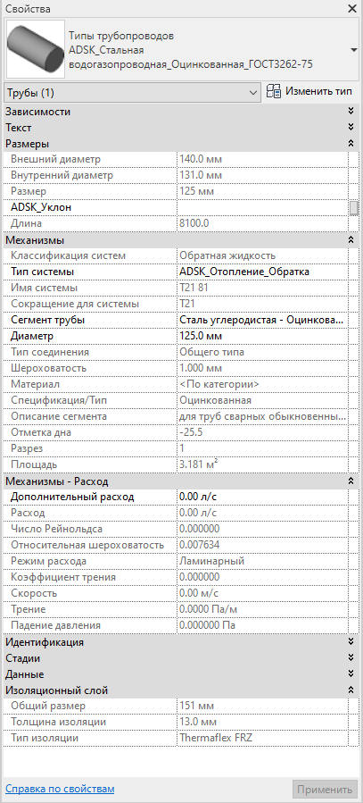363x803 pixels.
Task: Click the pipe type preview thumbnail
Action: (x=36, y=50)
